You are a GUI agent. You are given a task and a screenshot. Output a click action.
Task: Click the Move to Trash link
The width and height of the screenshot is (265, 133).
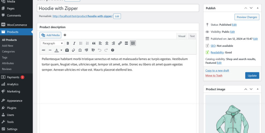[x=214, y=76]
